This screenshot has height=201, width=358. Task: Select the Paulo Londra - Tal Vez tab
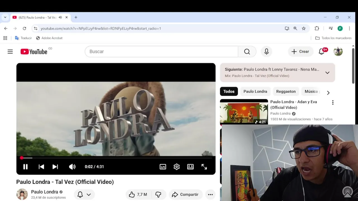click(x=38, y=17)
